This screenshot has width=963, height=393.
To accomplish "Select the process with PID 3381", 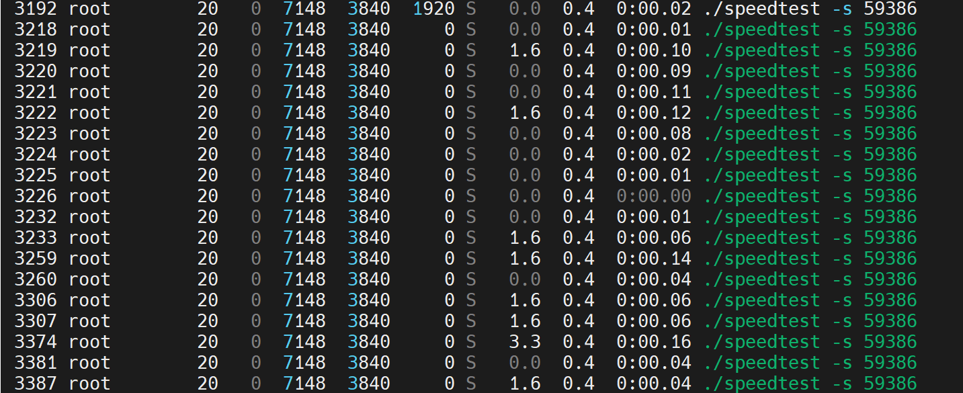I will 36,363.
